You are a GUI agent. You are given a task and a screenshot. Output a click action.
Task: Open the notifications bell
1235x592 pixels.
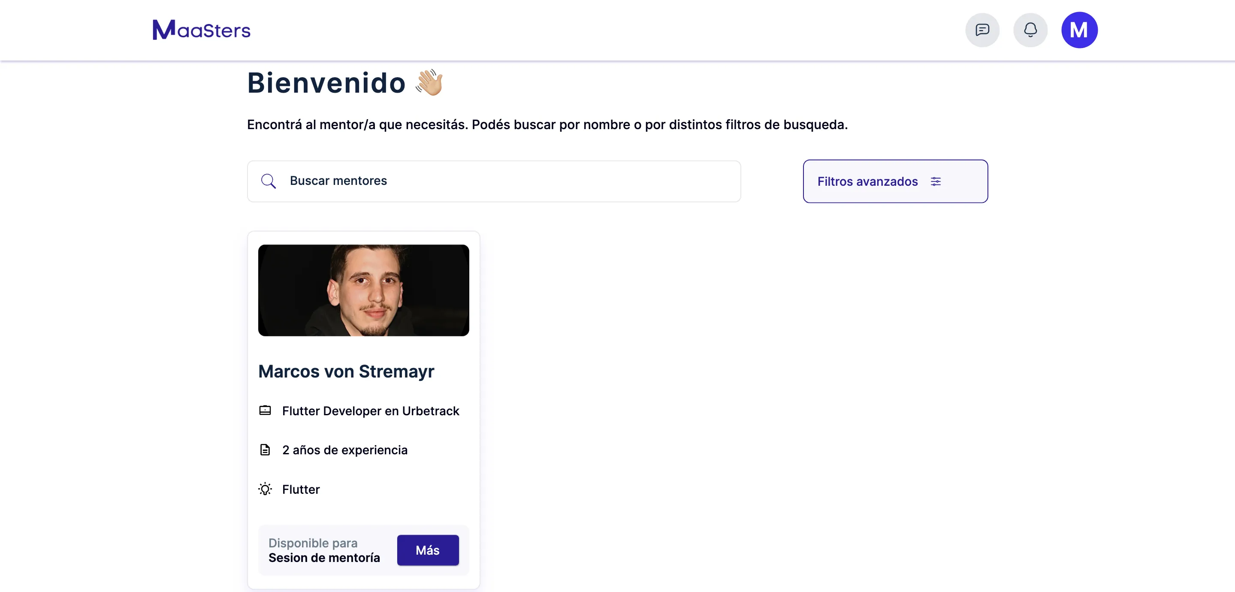point(1030,30)
